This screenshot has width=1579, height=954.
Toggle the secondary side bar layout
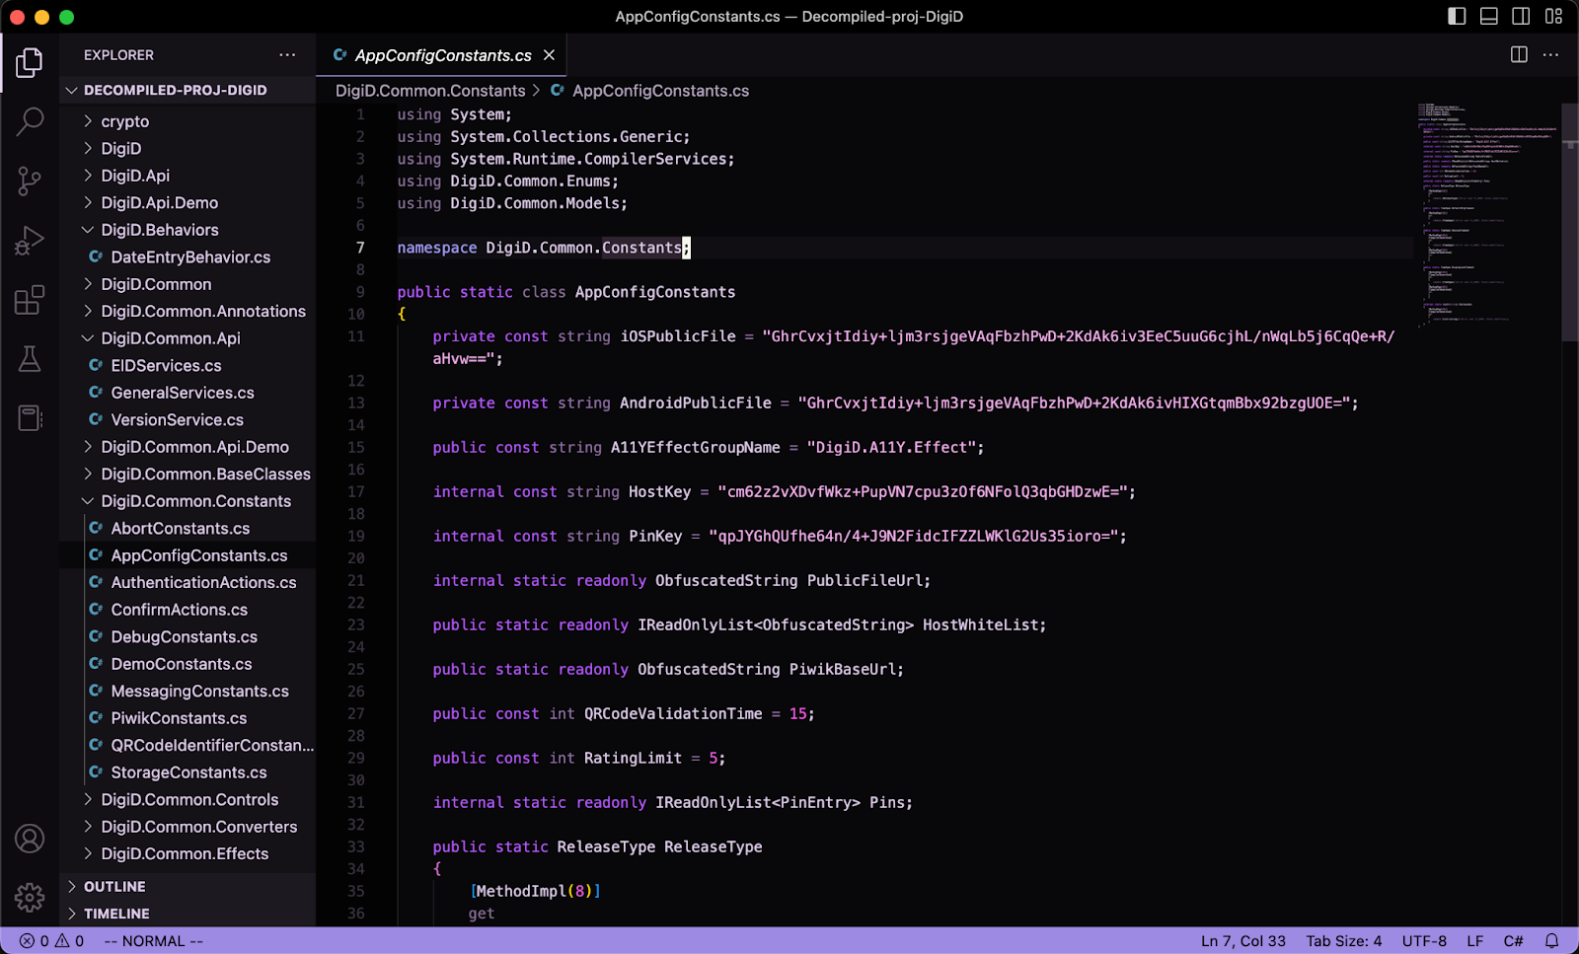coord(1522,16)
